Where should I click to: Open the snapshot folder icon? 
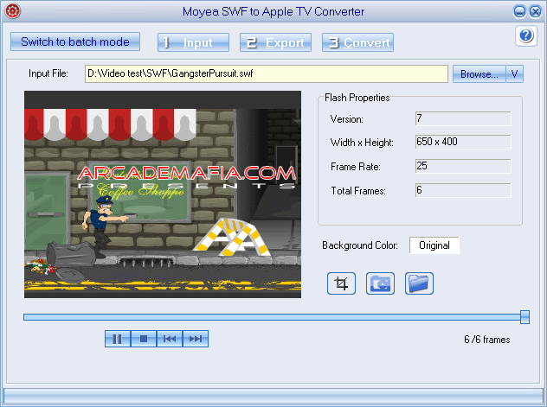point(419,283)
